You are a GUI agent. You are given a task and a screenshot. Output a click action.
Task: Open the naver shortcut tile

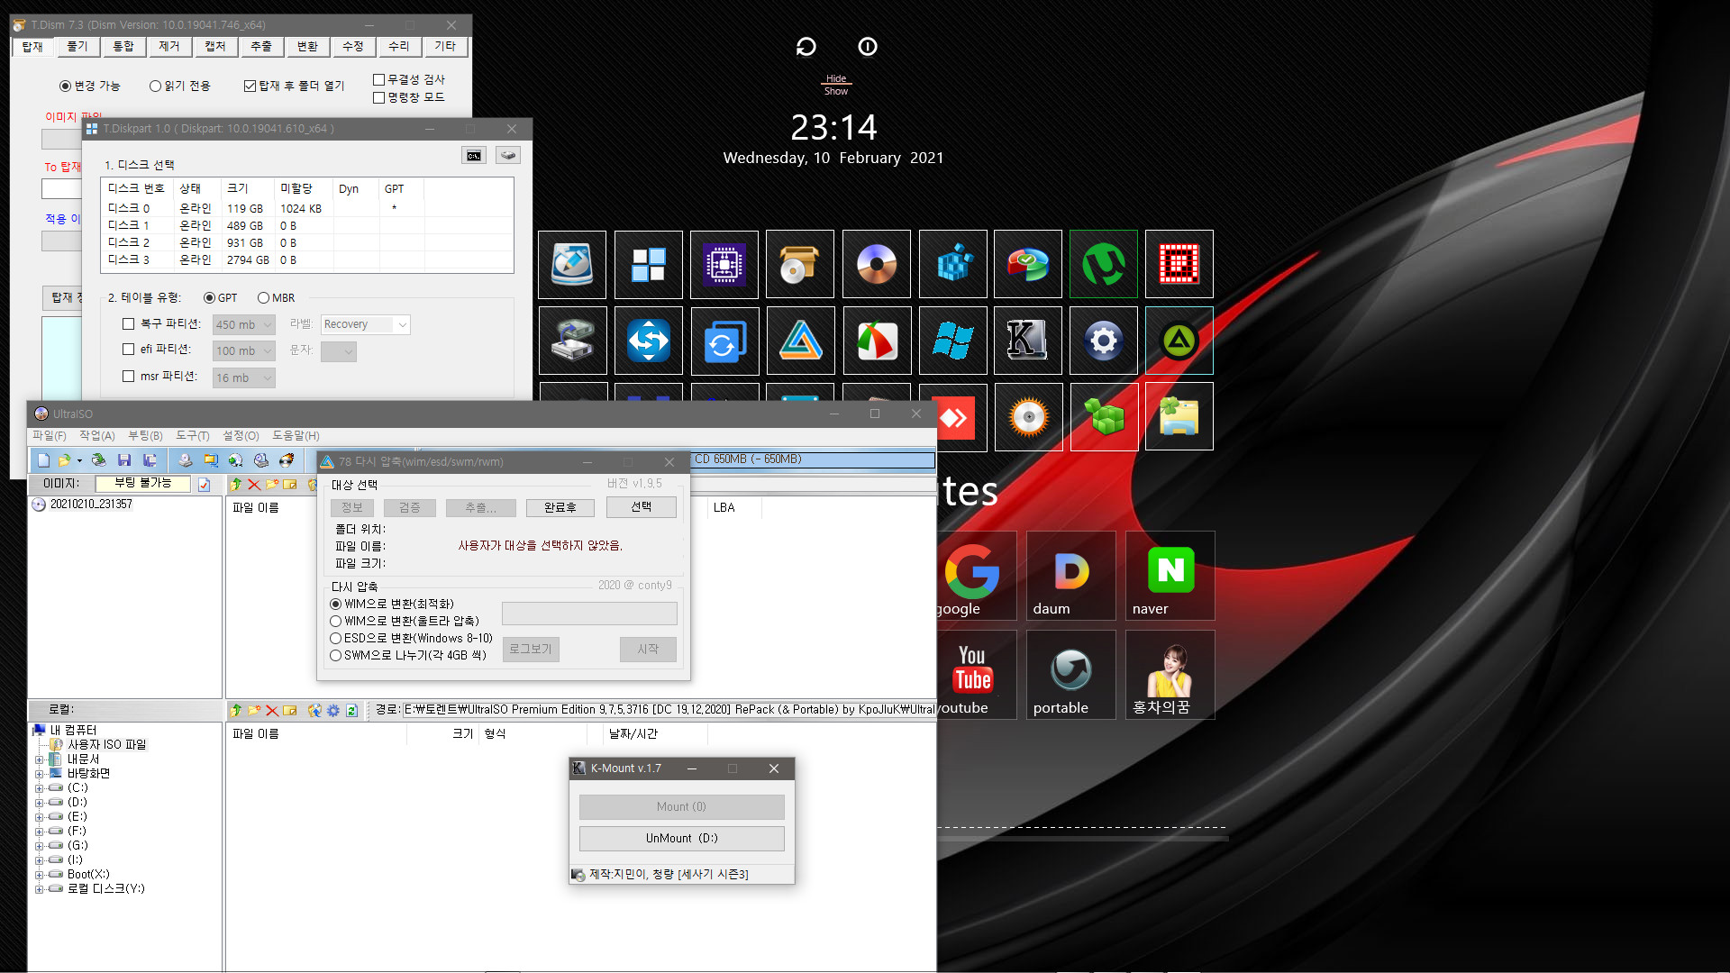(x=1170, y=576)
